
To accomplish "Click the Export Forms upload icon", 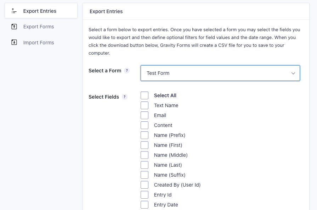I will 14,27.
